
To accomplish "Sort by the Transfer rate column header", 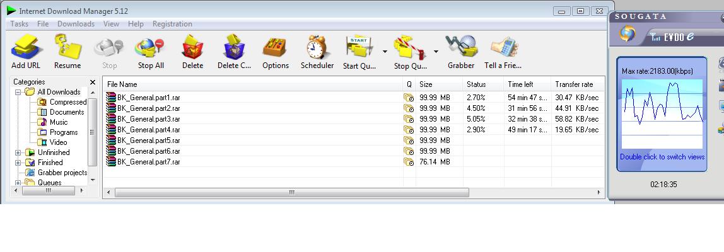I will click(x=578, y=84).
